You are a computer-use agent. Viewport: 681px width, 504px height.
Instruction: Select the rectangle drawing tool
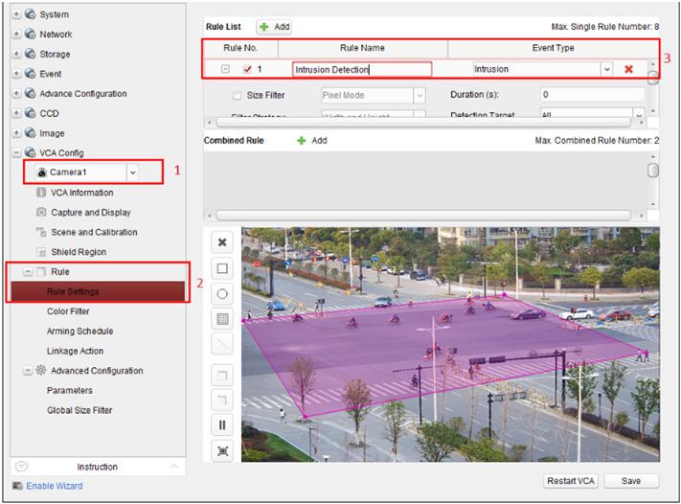tap(222, 268)
